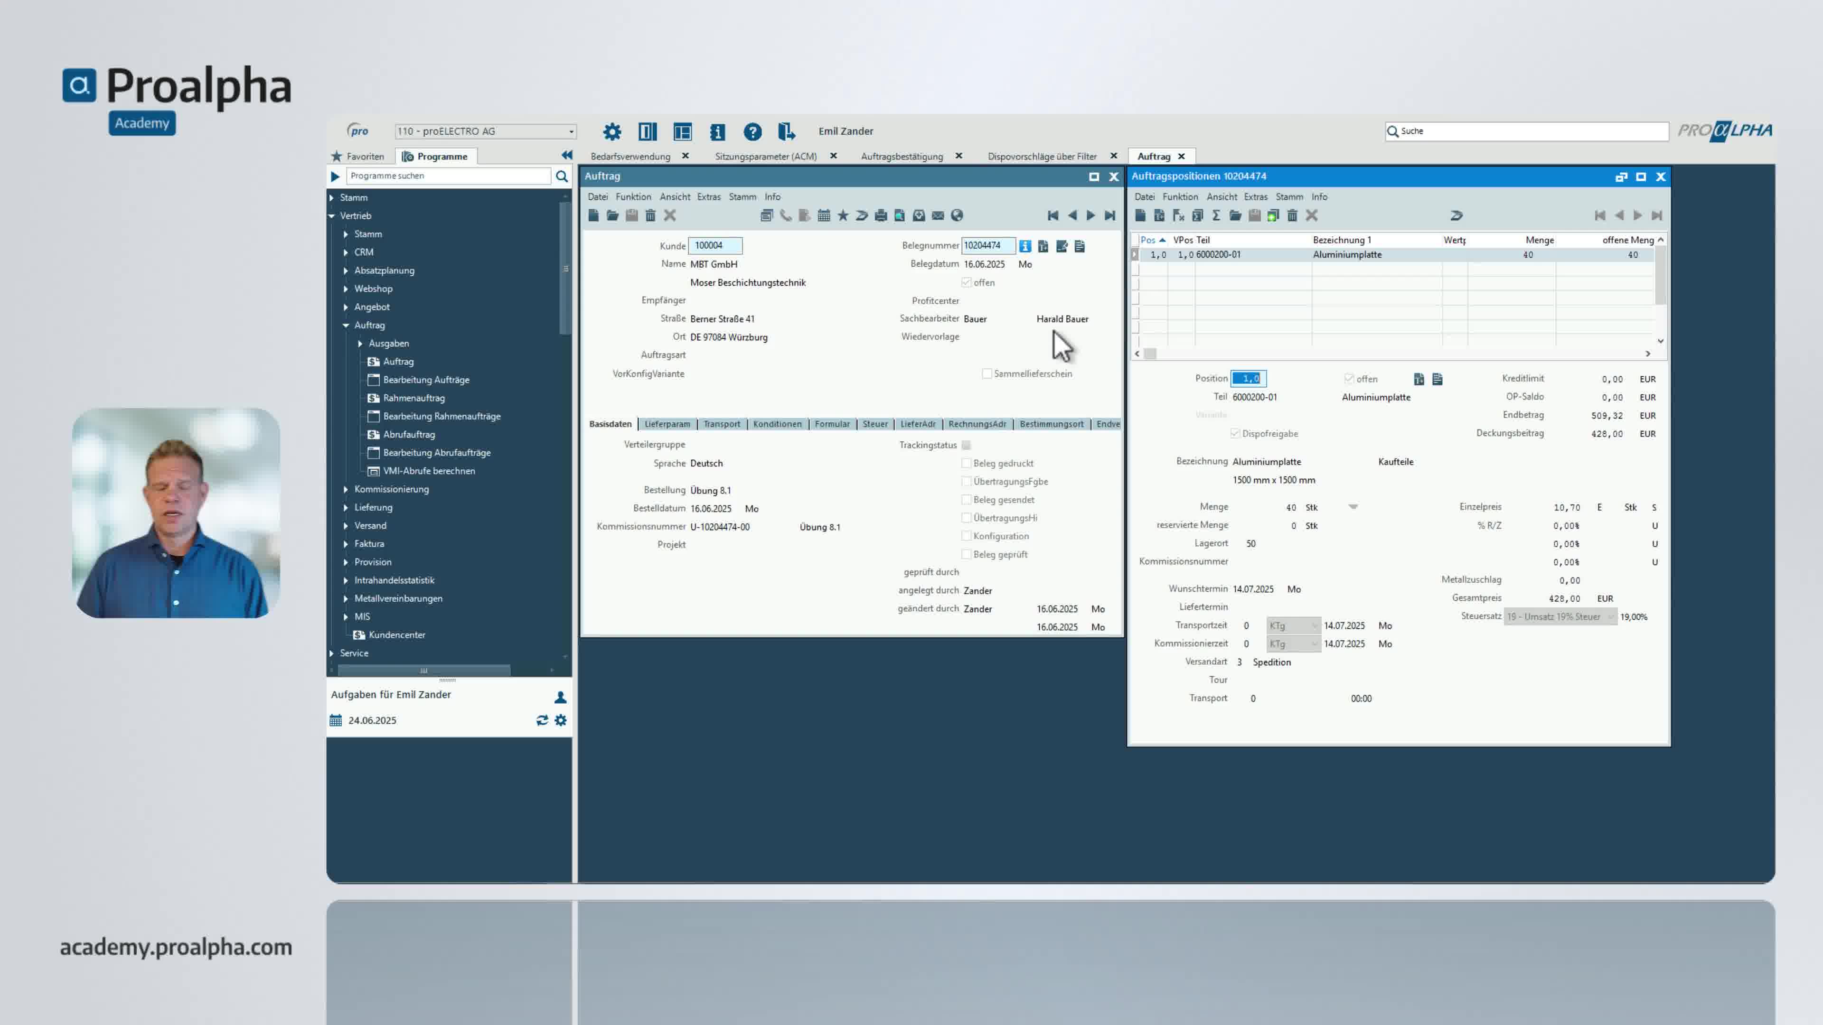
Task: Toggle the Dispofreigabe checkbox
Action: coord(1235,434)
